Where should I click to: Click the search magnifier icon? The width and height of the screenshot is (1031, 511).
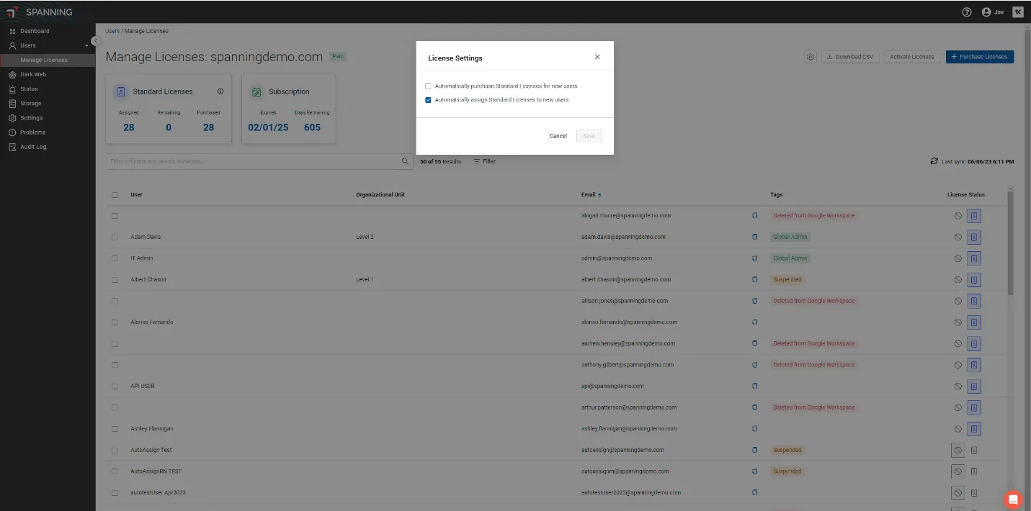coord(405,161)
